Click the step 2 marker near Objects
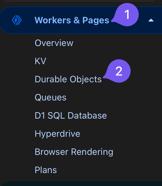The width and height of the screenshot is (162, 186). coord(118,71)
